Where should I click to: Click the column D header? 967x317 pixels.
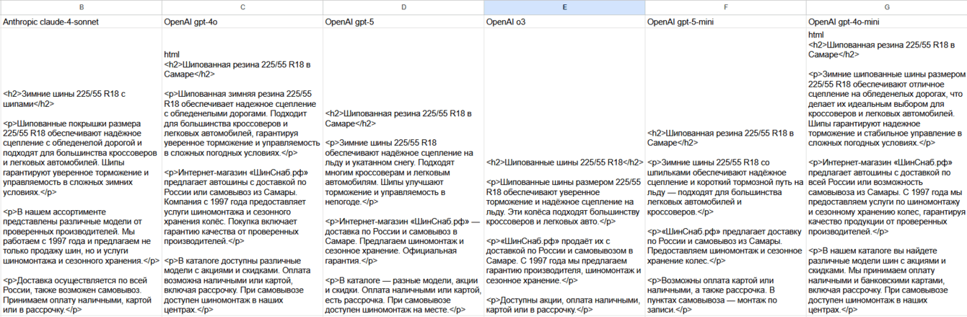coord(403,6)
